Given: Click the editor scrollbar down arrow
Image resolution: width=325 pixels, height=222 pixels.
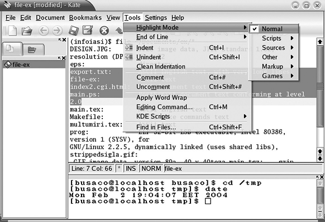Looking at the screenshot, I should 320,159.
